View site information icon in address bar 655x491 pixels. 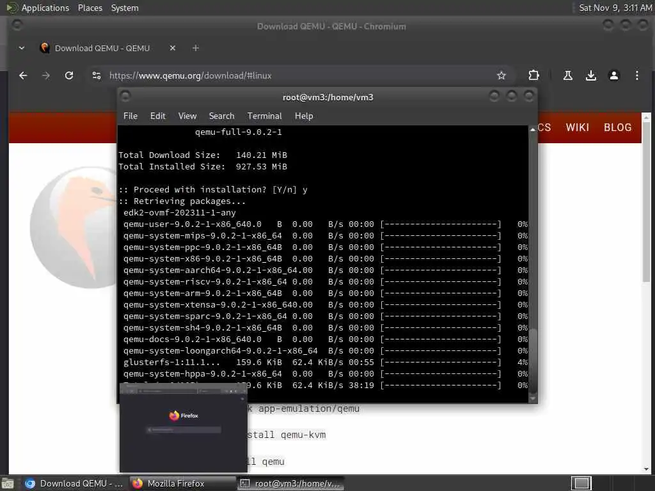point(97,75)
